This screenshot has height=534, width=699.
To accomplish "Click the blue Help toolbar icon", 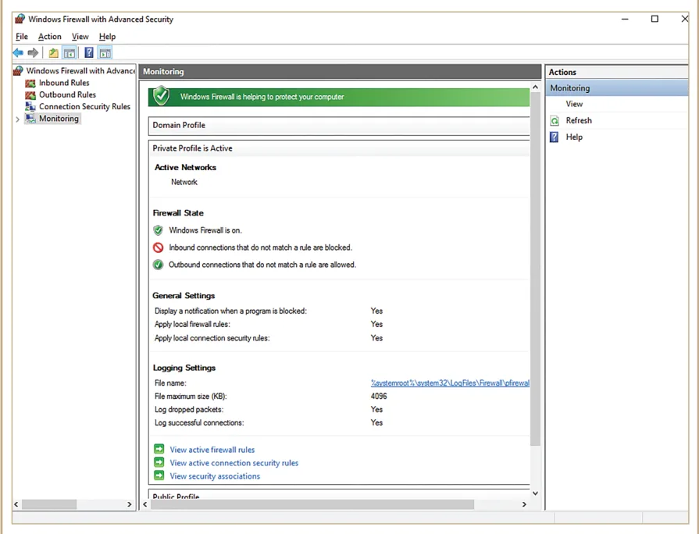I will tap(89, 52).
